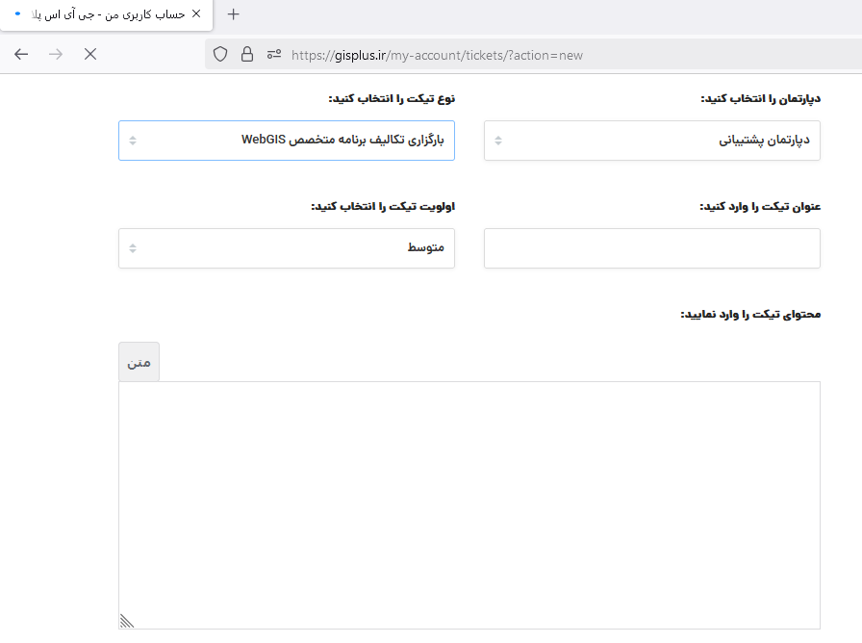Image resolution: width=862 pixels, height=643 pixels.
Task: Switch to the متن editor tab
Action: [139, 362]
